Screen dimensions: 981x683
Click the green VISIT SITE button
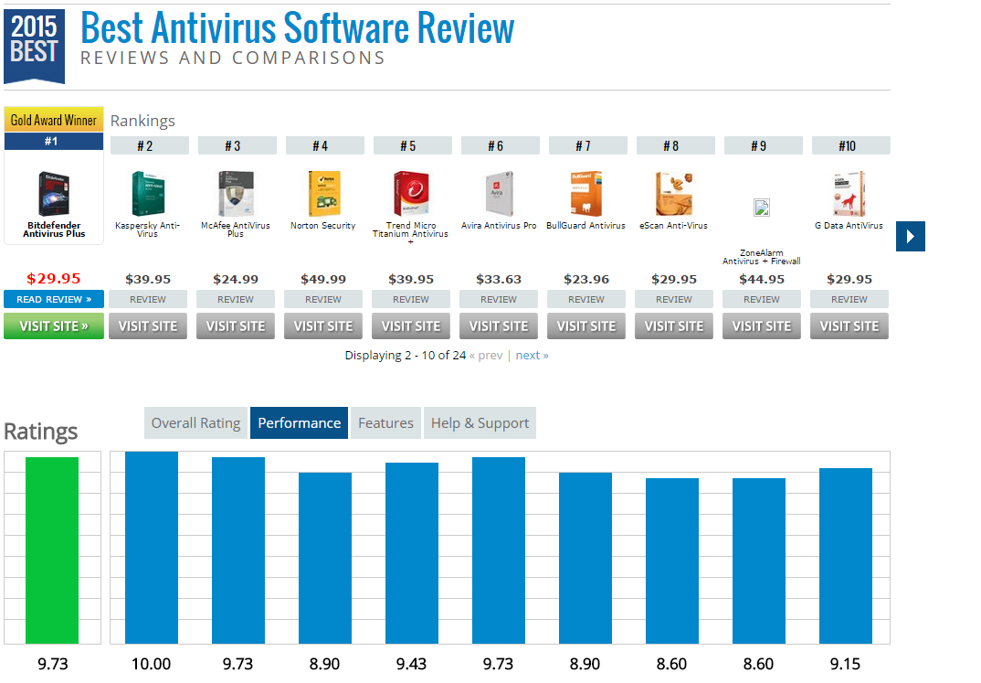tap(54, 326)
